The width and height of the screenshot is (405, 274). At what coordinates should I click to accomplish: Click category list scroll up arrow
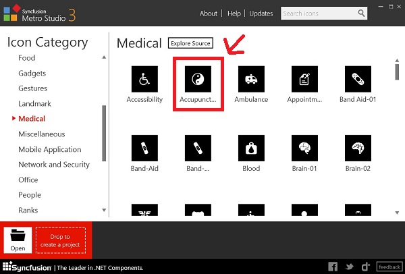click(x=104, y=57)
